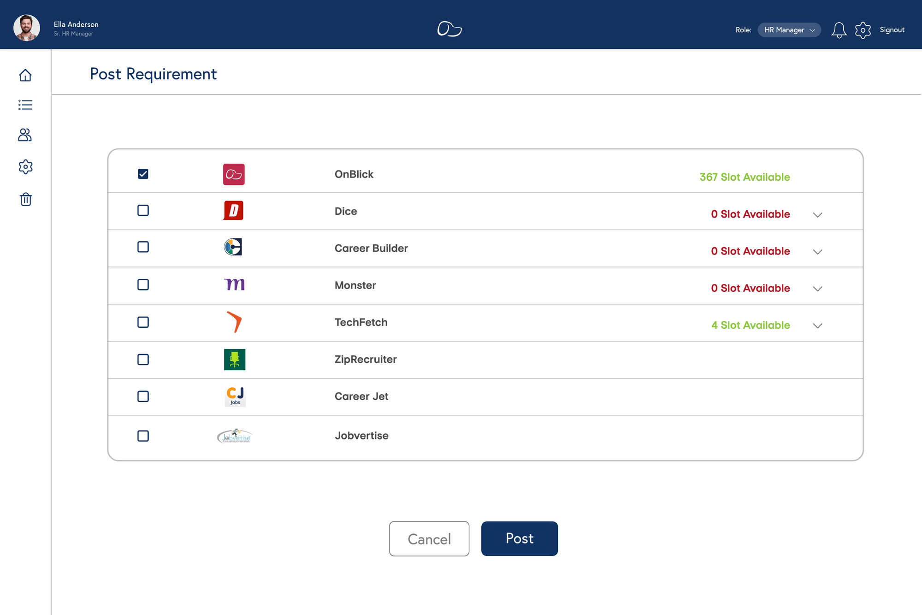The image size is (922, 615).
Task: Click the OnBlick logo in the header
Action: pyautogui.click(x=449, y=29)
